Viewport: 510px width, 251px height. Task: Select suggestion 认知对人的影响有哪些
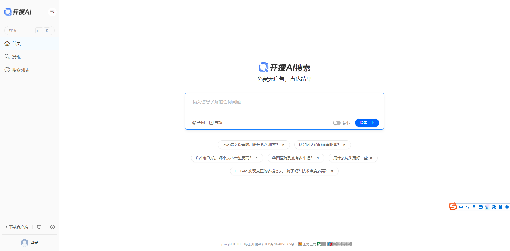pyautogui.click(x=322, y=145)
